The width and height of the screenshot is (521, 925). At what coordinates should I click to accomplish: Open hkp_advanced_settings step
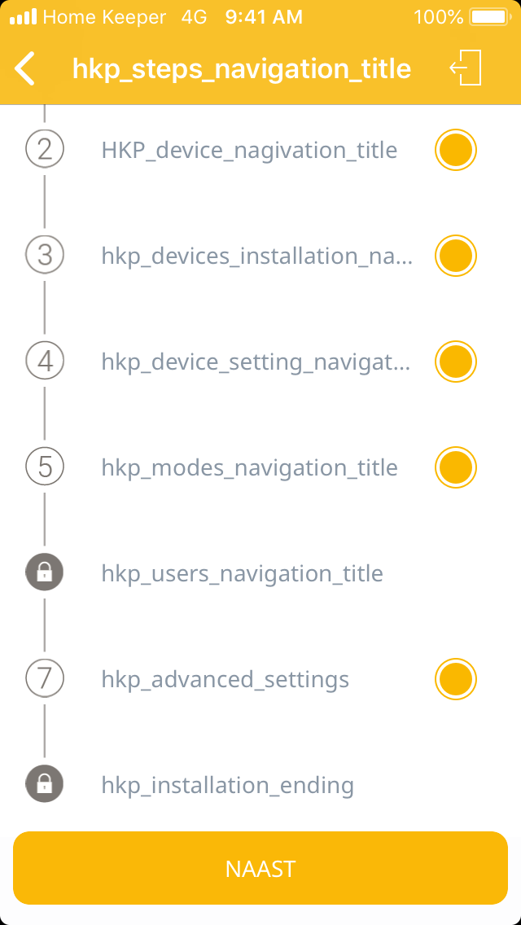click(225, 680)
